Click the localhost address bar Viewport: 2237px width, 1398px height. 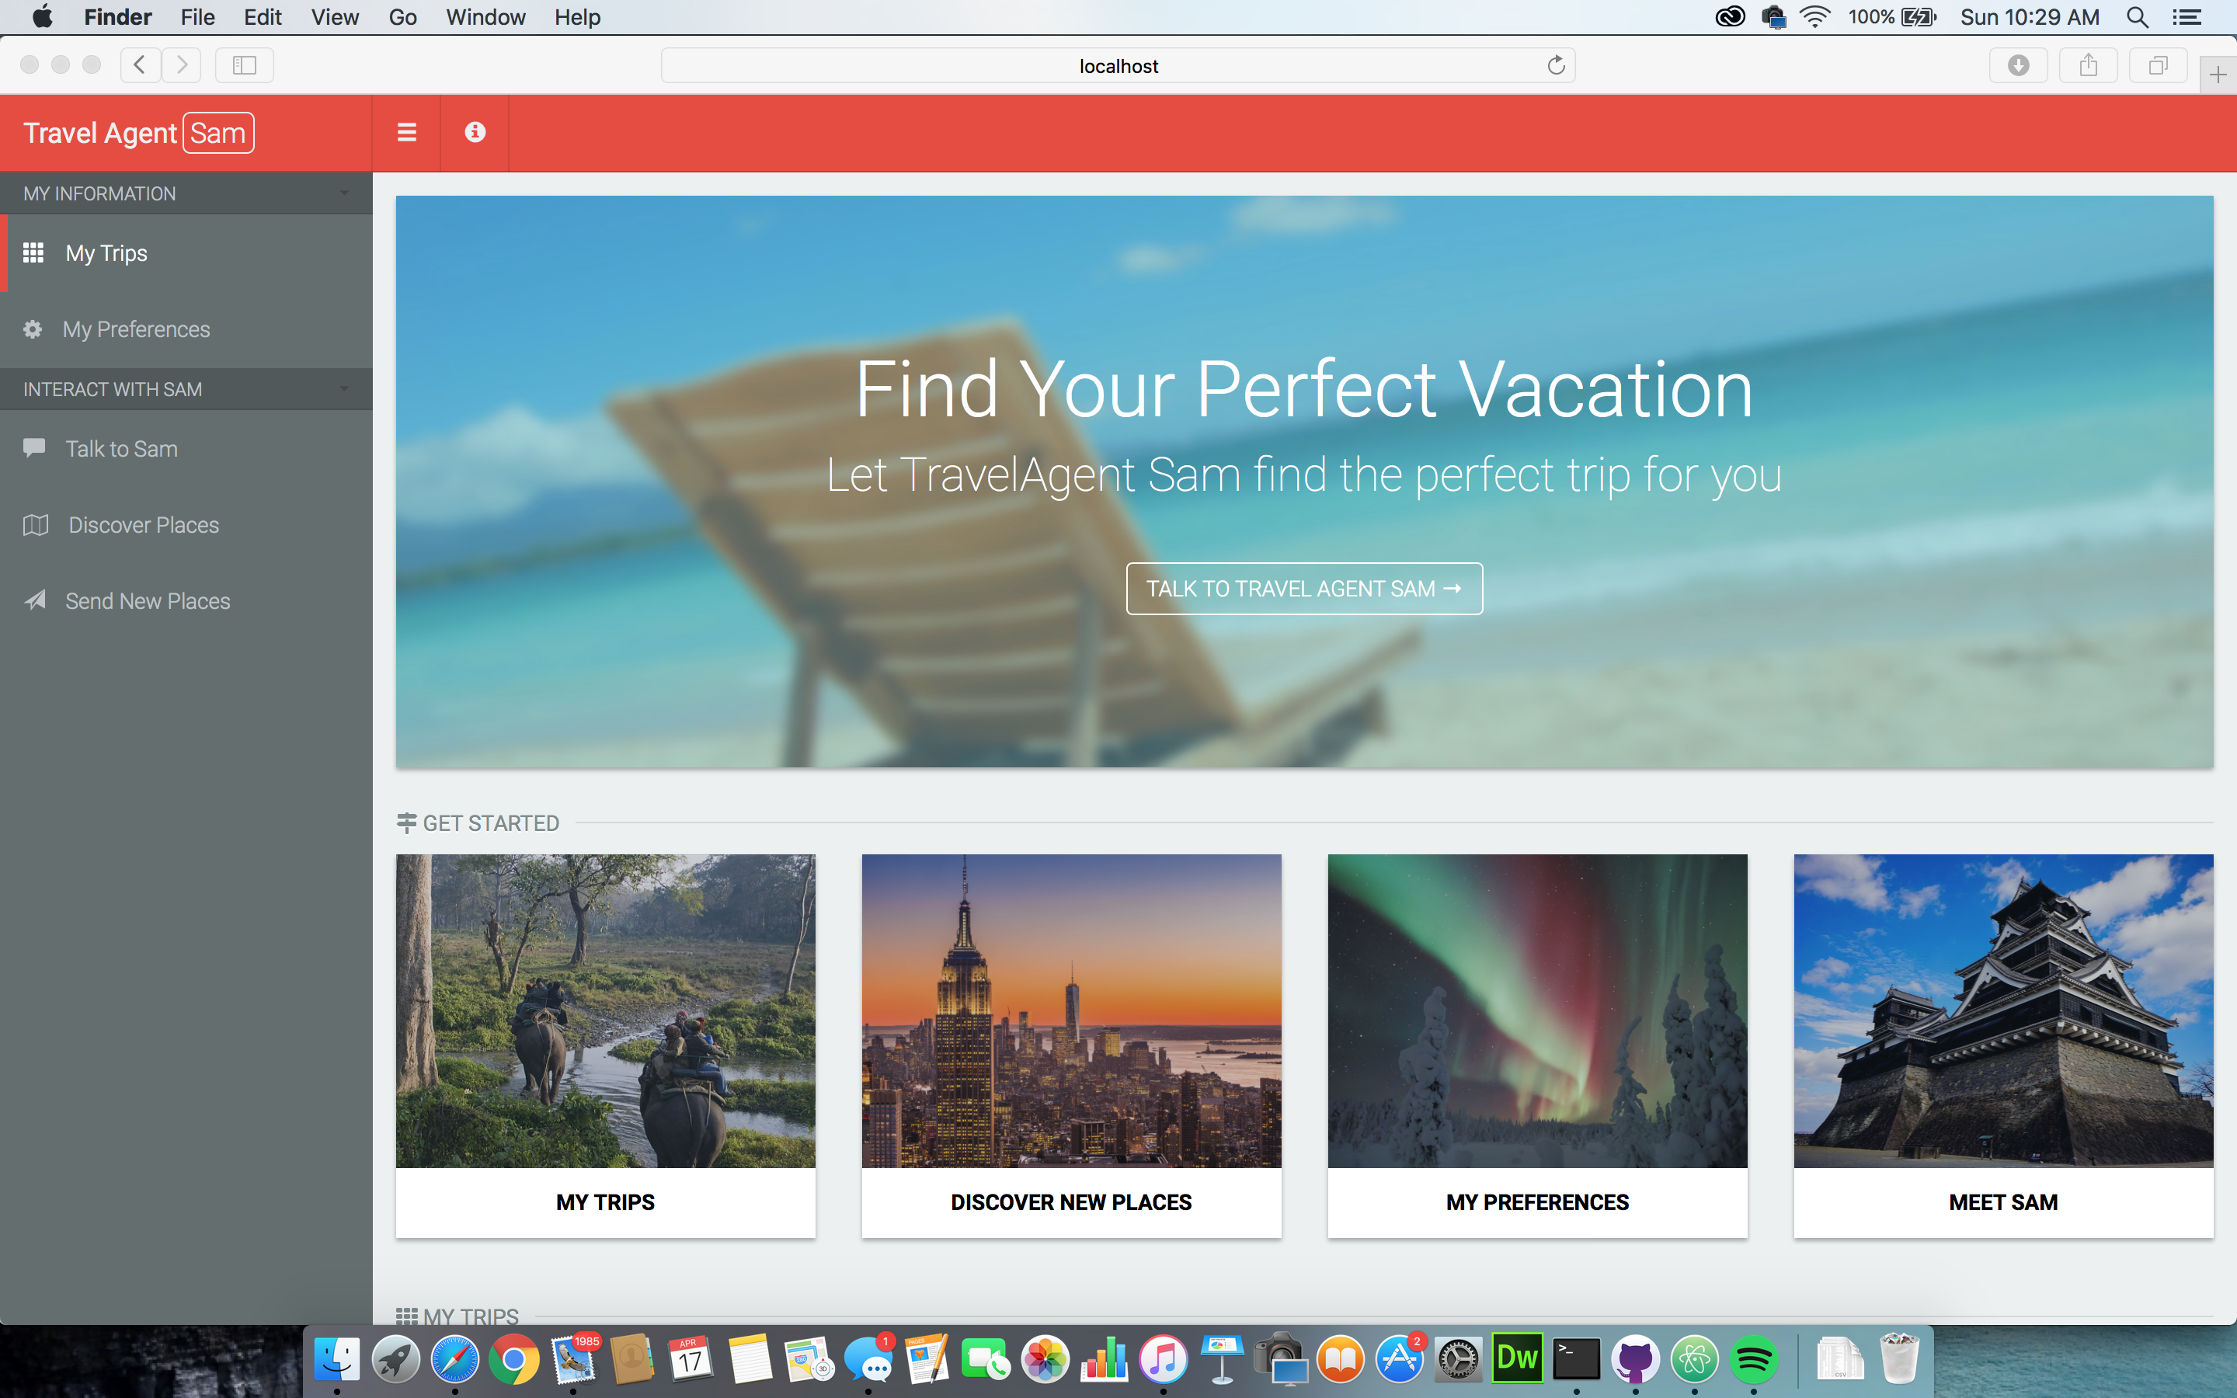[x=1117, y=66]
